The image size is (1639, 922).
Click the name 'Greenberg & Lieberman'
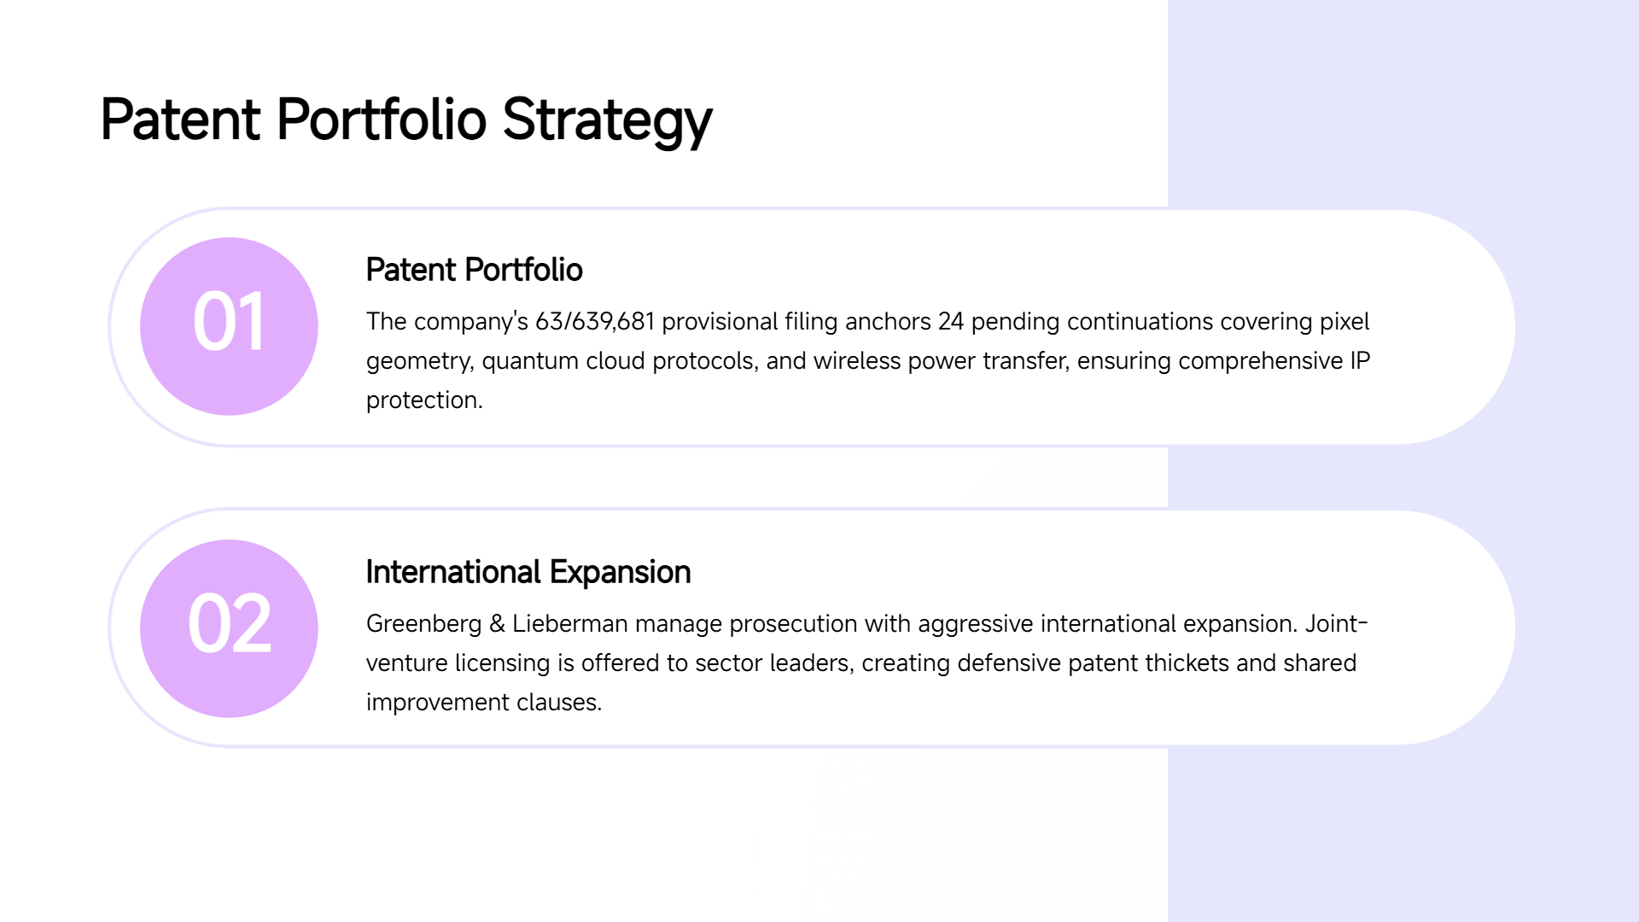(497, 624)
